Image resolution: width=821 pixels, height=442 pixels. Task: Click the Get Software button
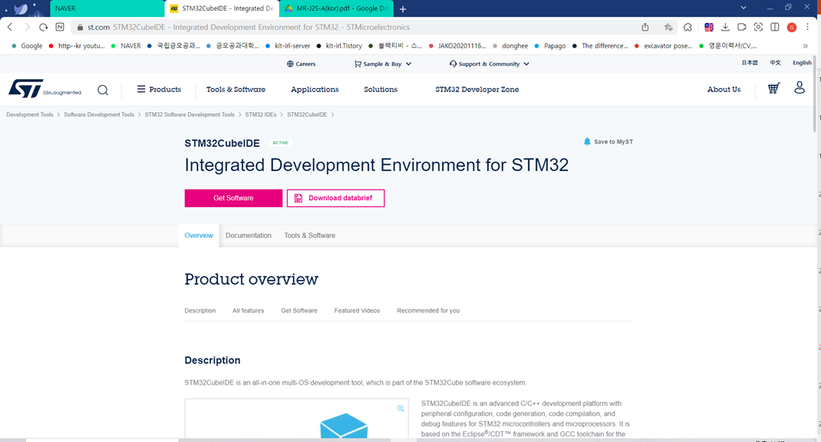[233, 198]
